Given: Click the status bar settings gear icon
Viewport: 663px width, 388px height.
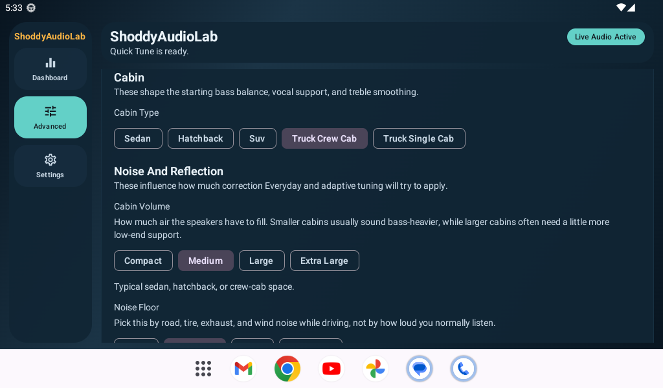Looking at the screenshot, I should (31, 8).
